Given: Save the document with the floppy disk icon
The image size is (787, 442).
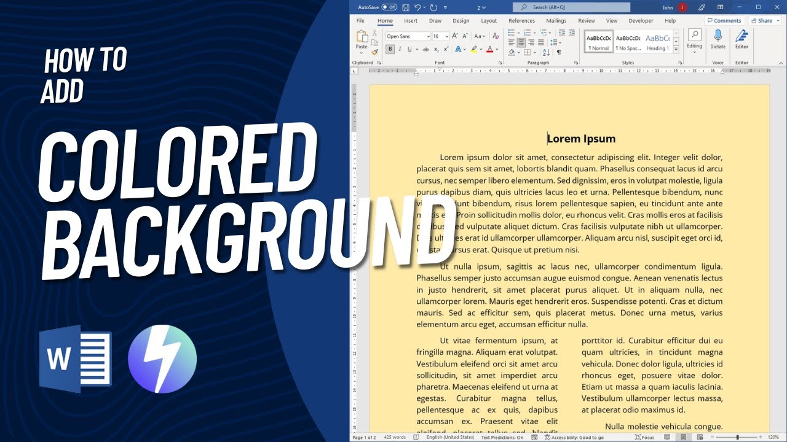Looking at the screenshot, I should [406, 7].
